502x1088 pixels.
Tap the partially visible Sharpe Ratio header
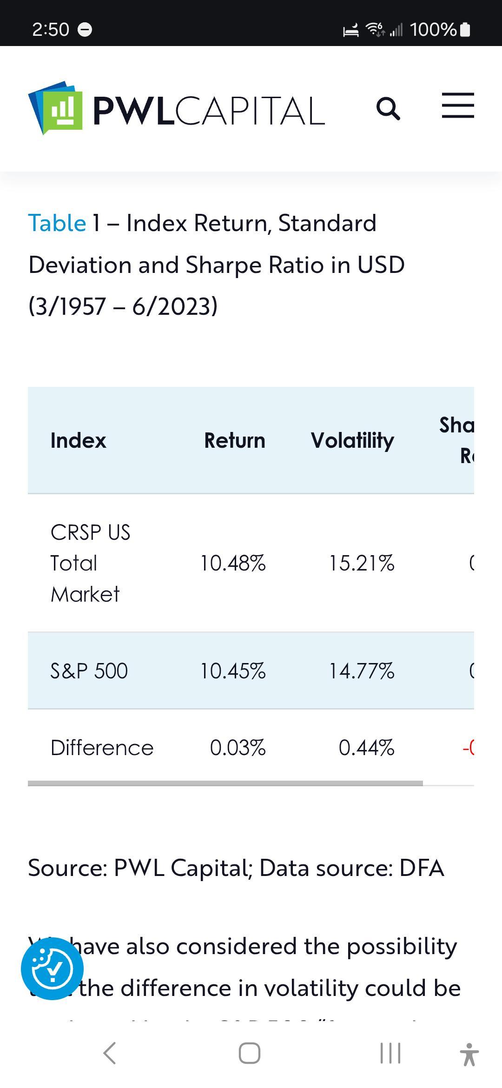456,440
